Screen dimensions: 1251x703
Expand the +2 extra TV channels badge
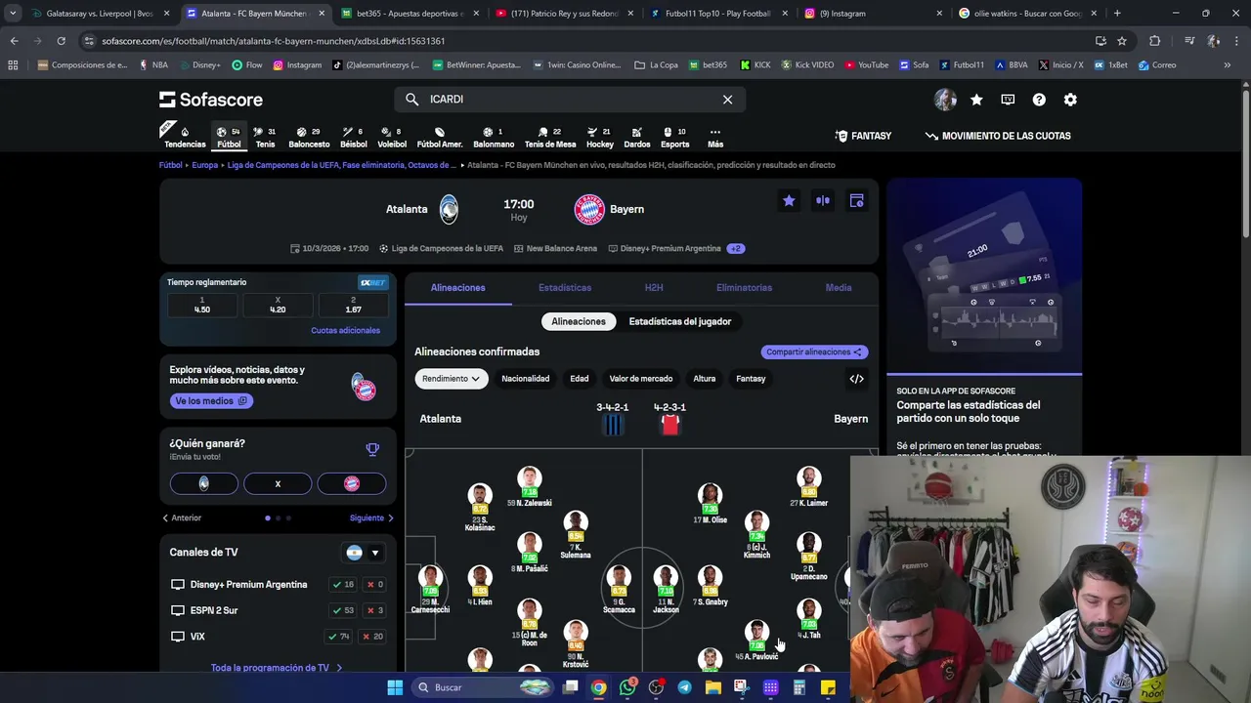click(x=736, y=249)
